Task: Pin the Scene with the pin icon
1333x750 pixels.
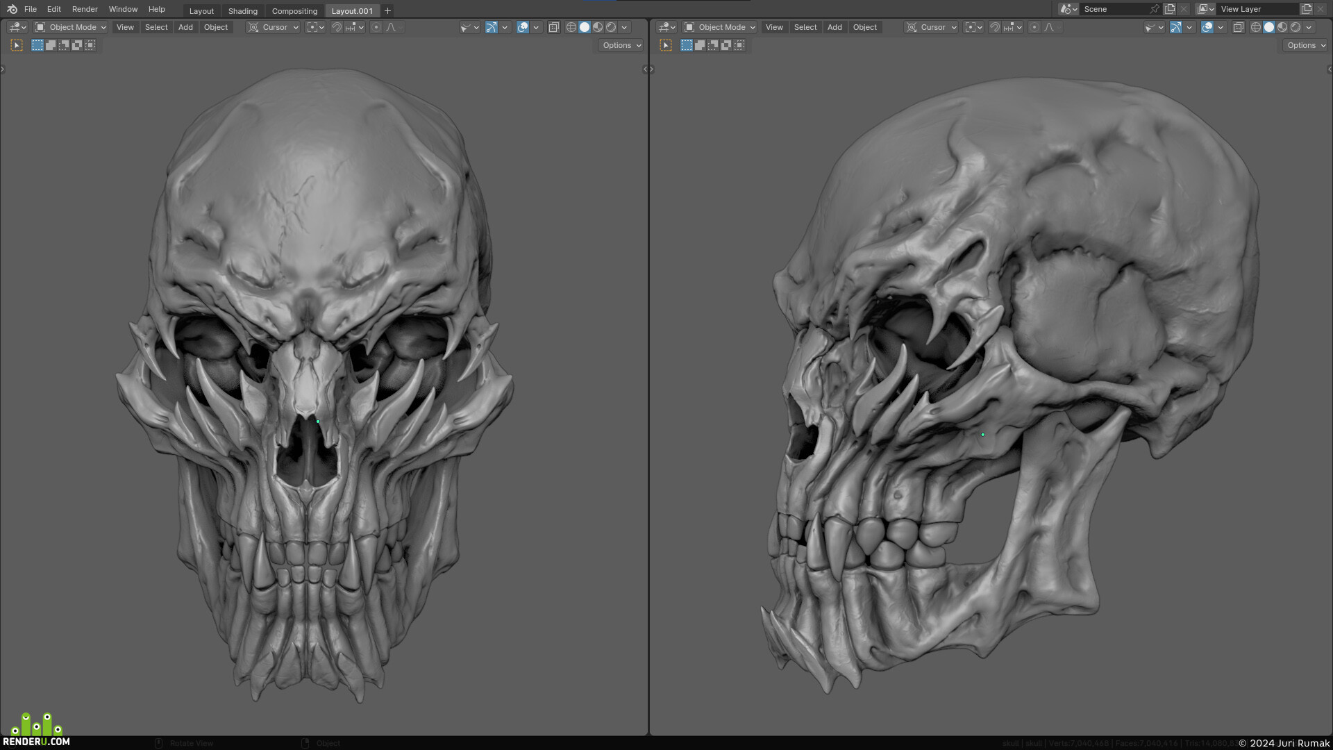Action: point(1154,9)
